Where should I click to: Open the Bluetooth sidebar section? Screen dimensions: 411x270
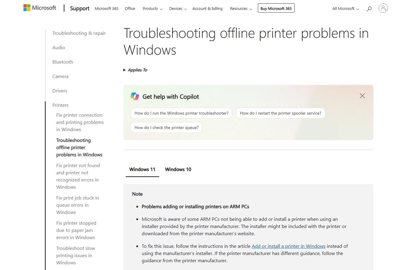pyautogui.click(x=63, y=62)
